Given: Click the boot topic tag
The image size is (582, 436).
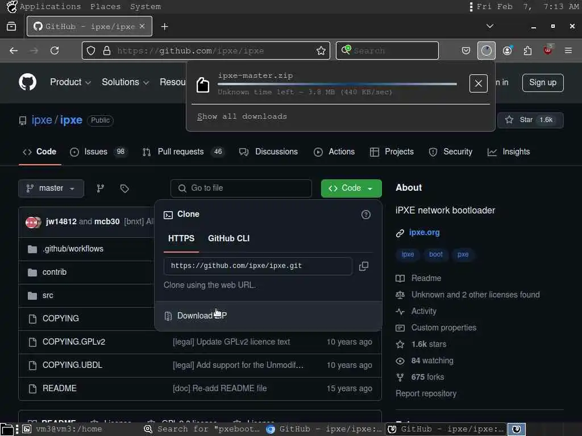Looking at the screenshot, I should (436, 254).
